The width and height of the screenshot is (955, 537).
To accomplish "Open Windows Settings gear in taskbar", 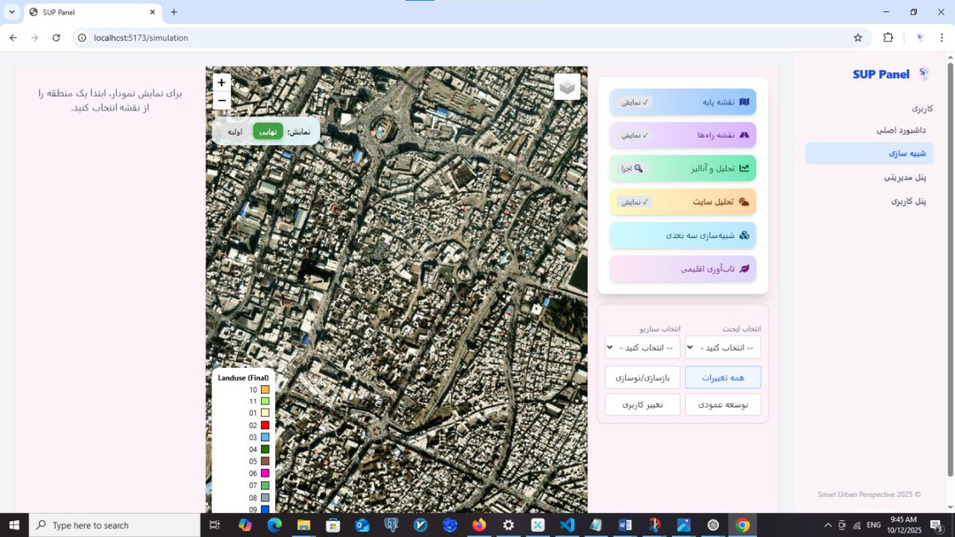I will 508,525.
